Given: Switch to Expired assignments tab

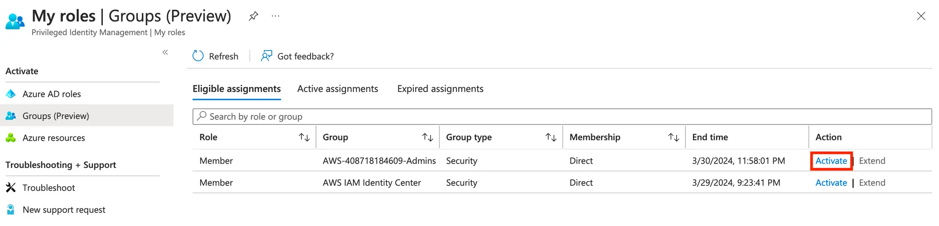Looking at the screenshot, I should point(440,89).
